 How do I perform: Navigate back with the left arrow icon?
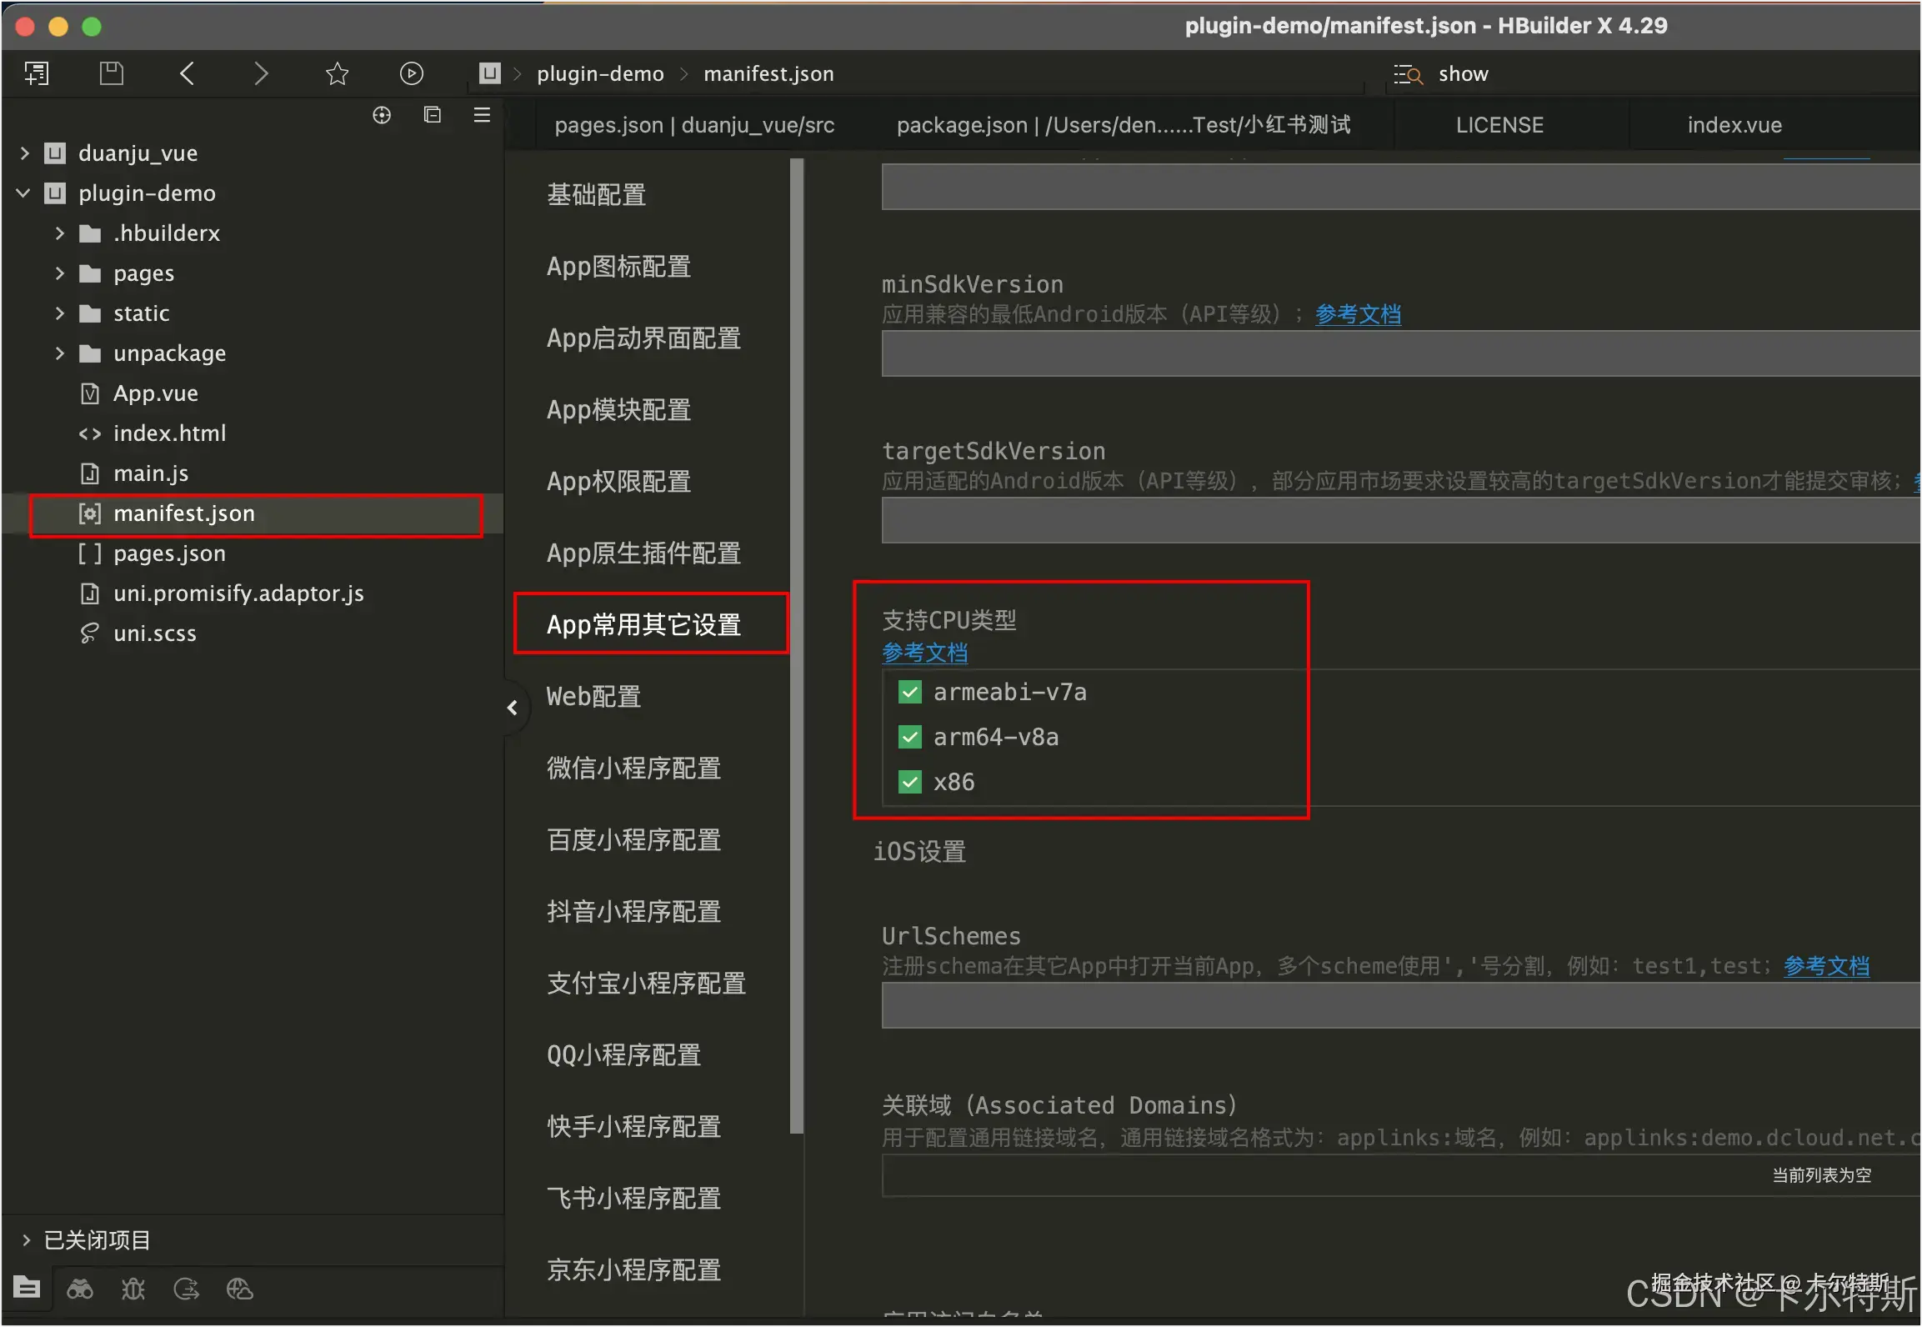pyautogui.click(x=187, y=73)
